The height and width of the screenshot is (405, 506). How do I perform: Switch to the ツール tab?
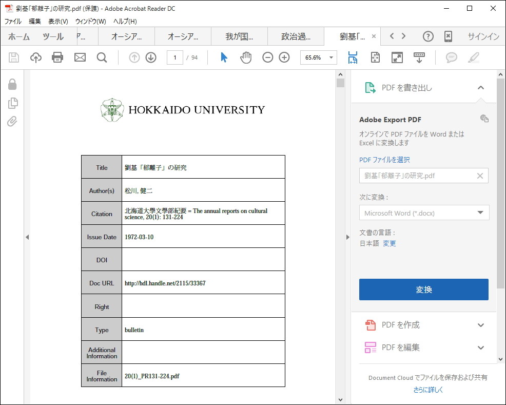coord(53,36)
